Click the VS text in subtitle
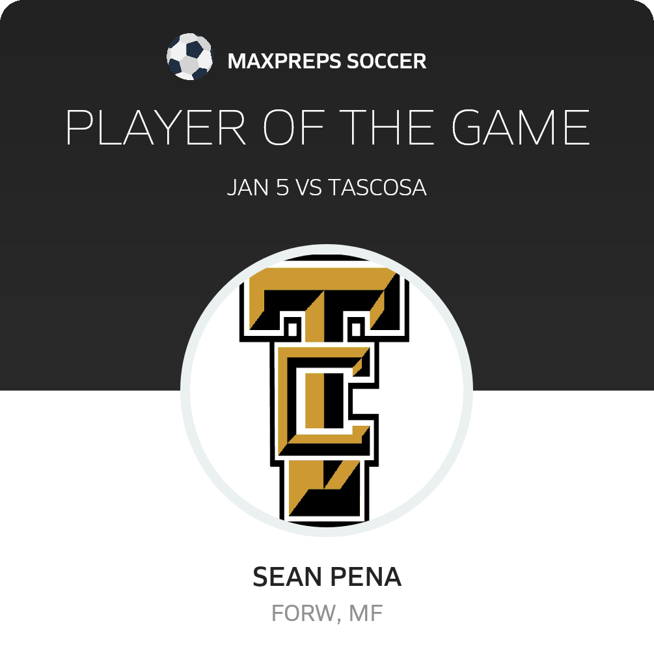The height and width of the screenshot is (664, 654). tap(308, 187)
